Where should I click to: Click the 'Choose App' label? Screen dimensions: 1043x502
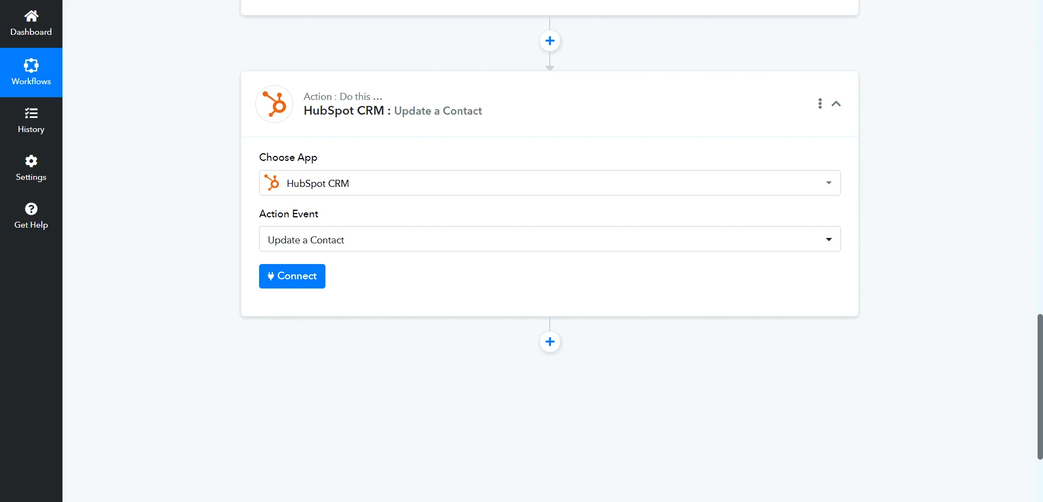[288, 158]
